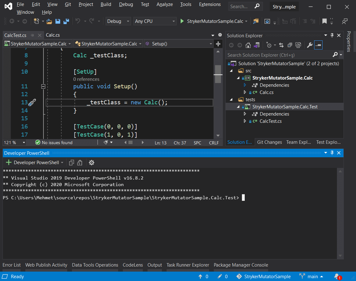Screen dimensions: 356x281
Task: Toggle the bookmark icon in the toolbar
Action: [x=324, y=21]
